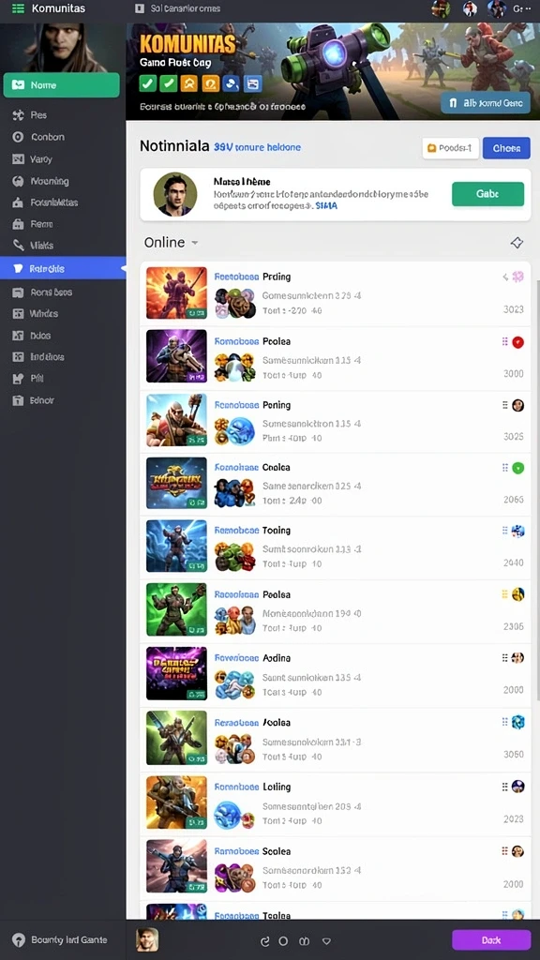Click the purple Dack button
Image resolution: width=540 pixels, height=960 pixels.
pyautogui.click(x=491, y=939)
